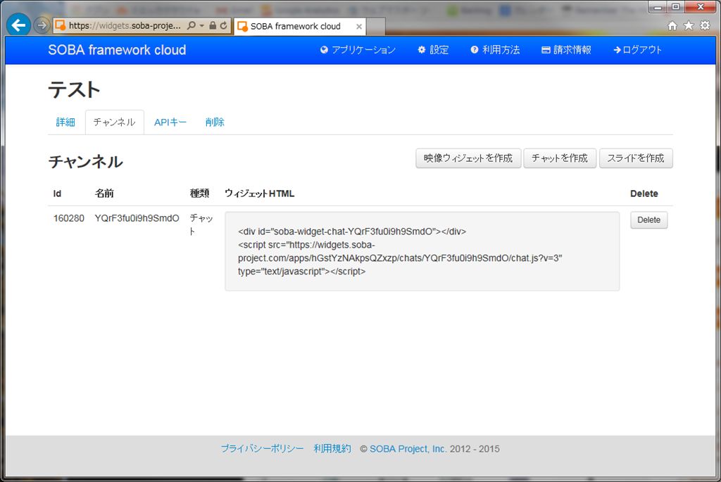Open the 設定 navigation item
The image size is (721, 482).
tap(433, 50)
